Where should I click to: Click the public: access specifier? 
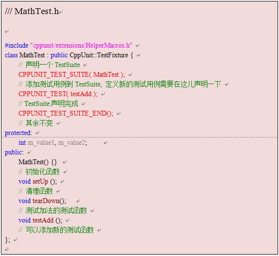point(14,153)
